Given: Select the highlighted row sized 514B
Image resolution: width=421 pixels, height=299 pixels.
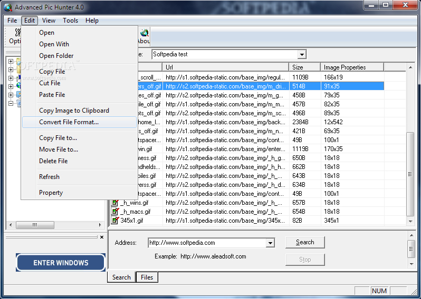Looking at the screenshot, I should [261, 86].
